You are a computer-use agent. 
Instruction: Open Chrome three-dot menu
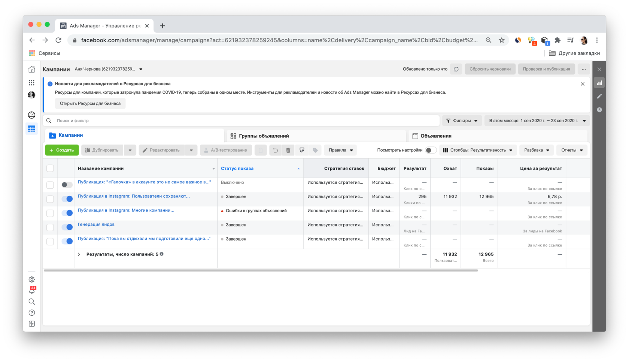click(x=597, y=40)
